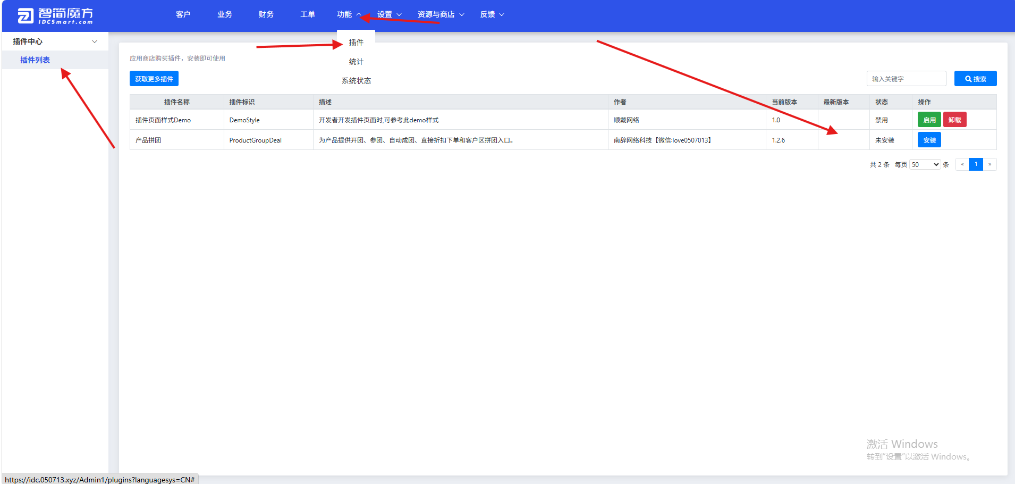Select 统计 from the 功能 dropdown

pyautogui.click(x=356, y=62)
